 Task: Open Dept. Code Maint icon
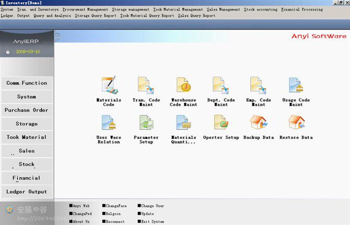(x=221, y=85)
